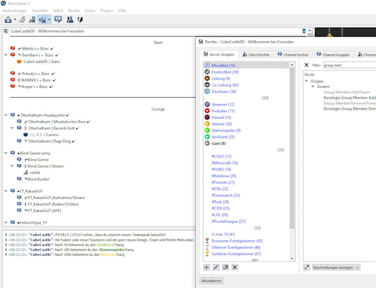Clear the permission filter with X icon
Screen dimensions: 376x288
(306, 65)
